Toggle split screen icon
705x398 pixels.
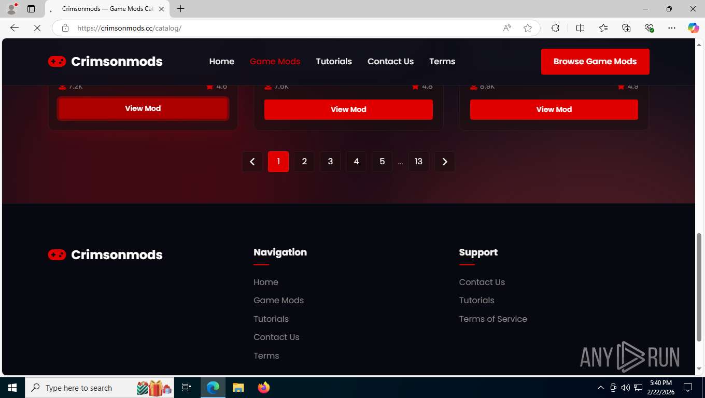pos(581,28)
